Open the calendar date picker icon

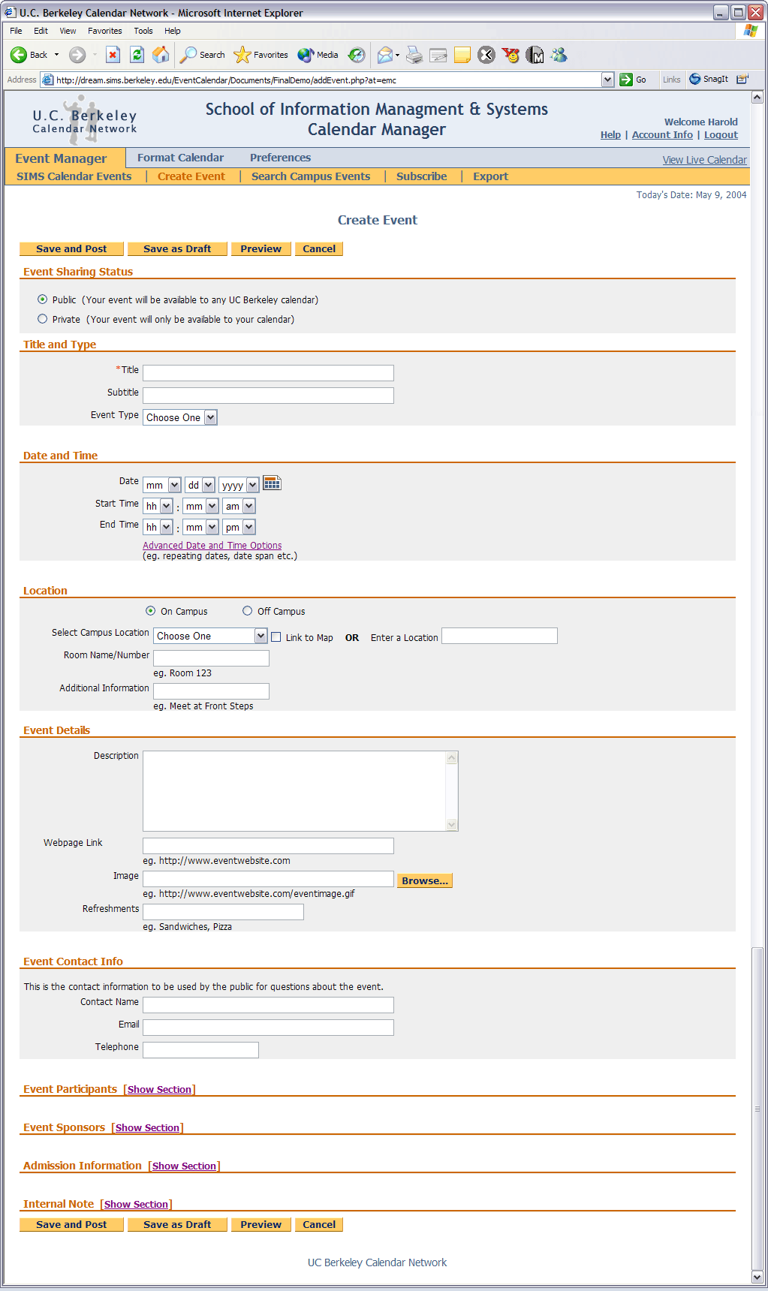(272, 483)
